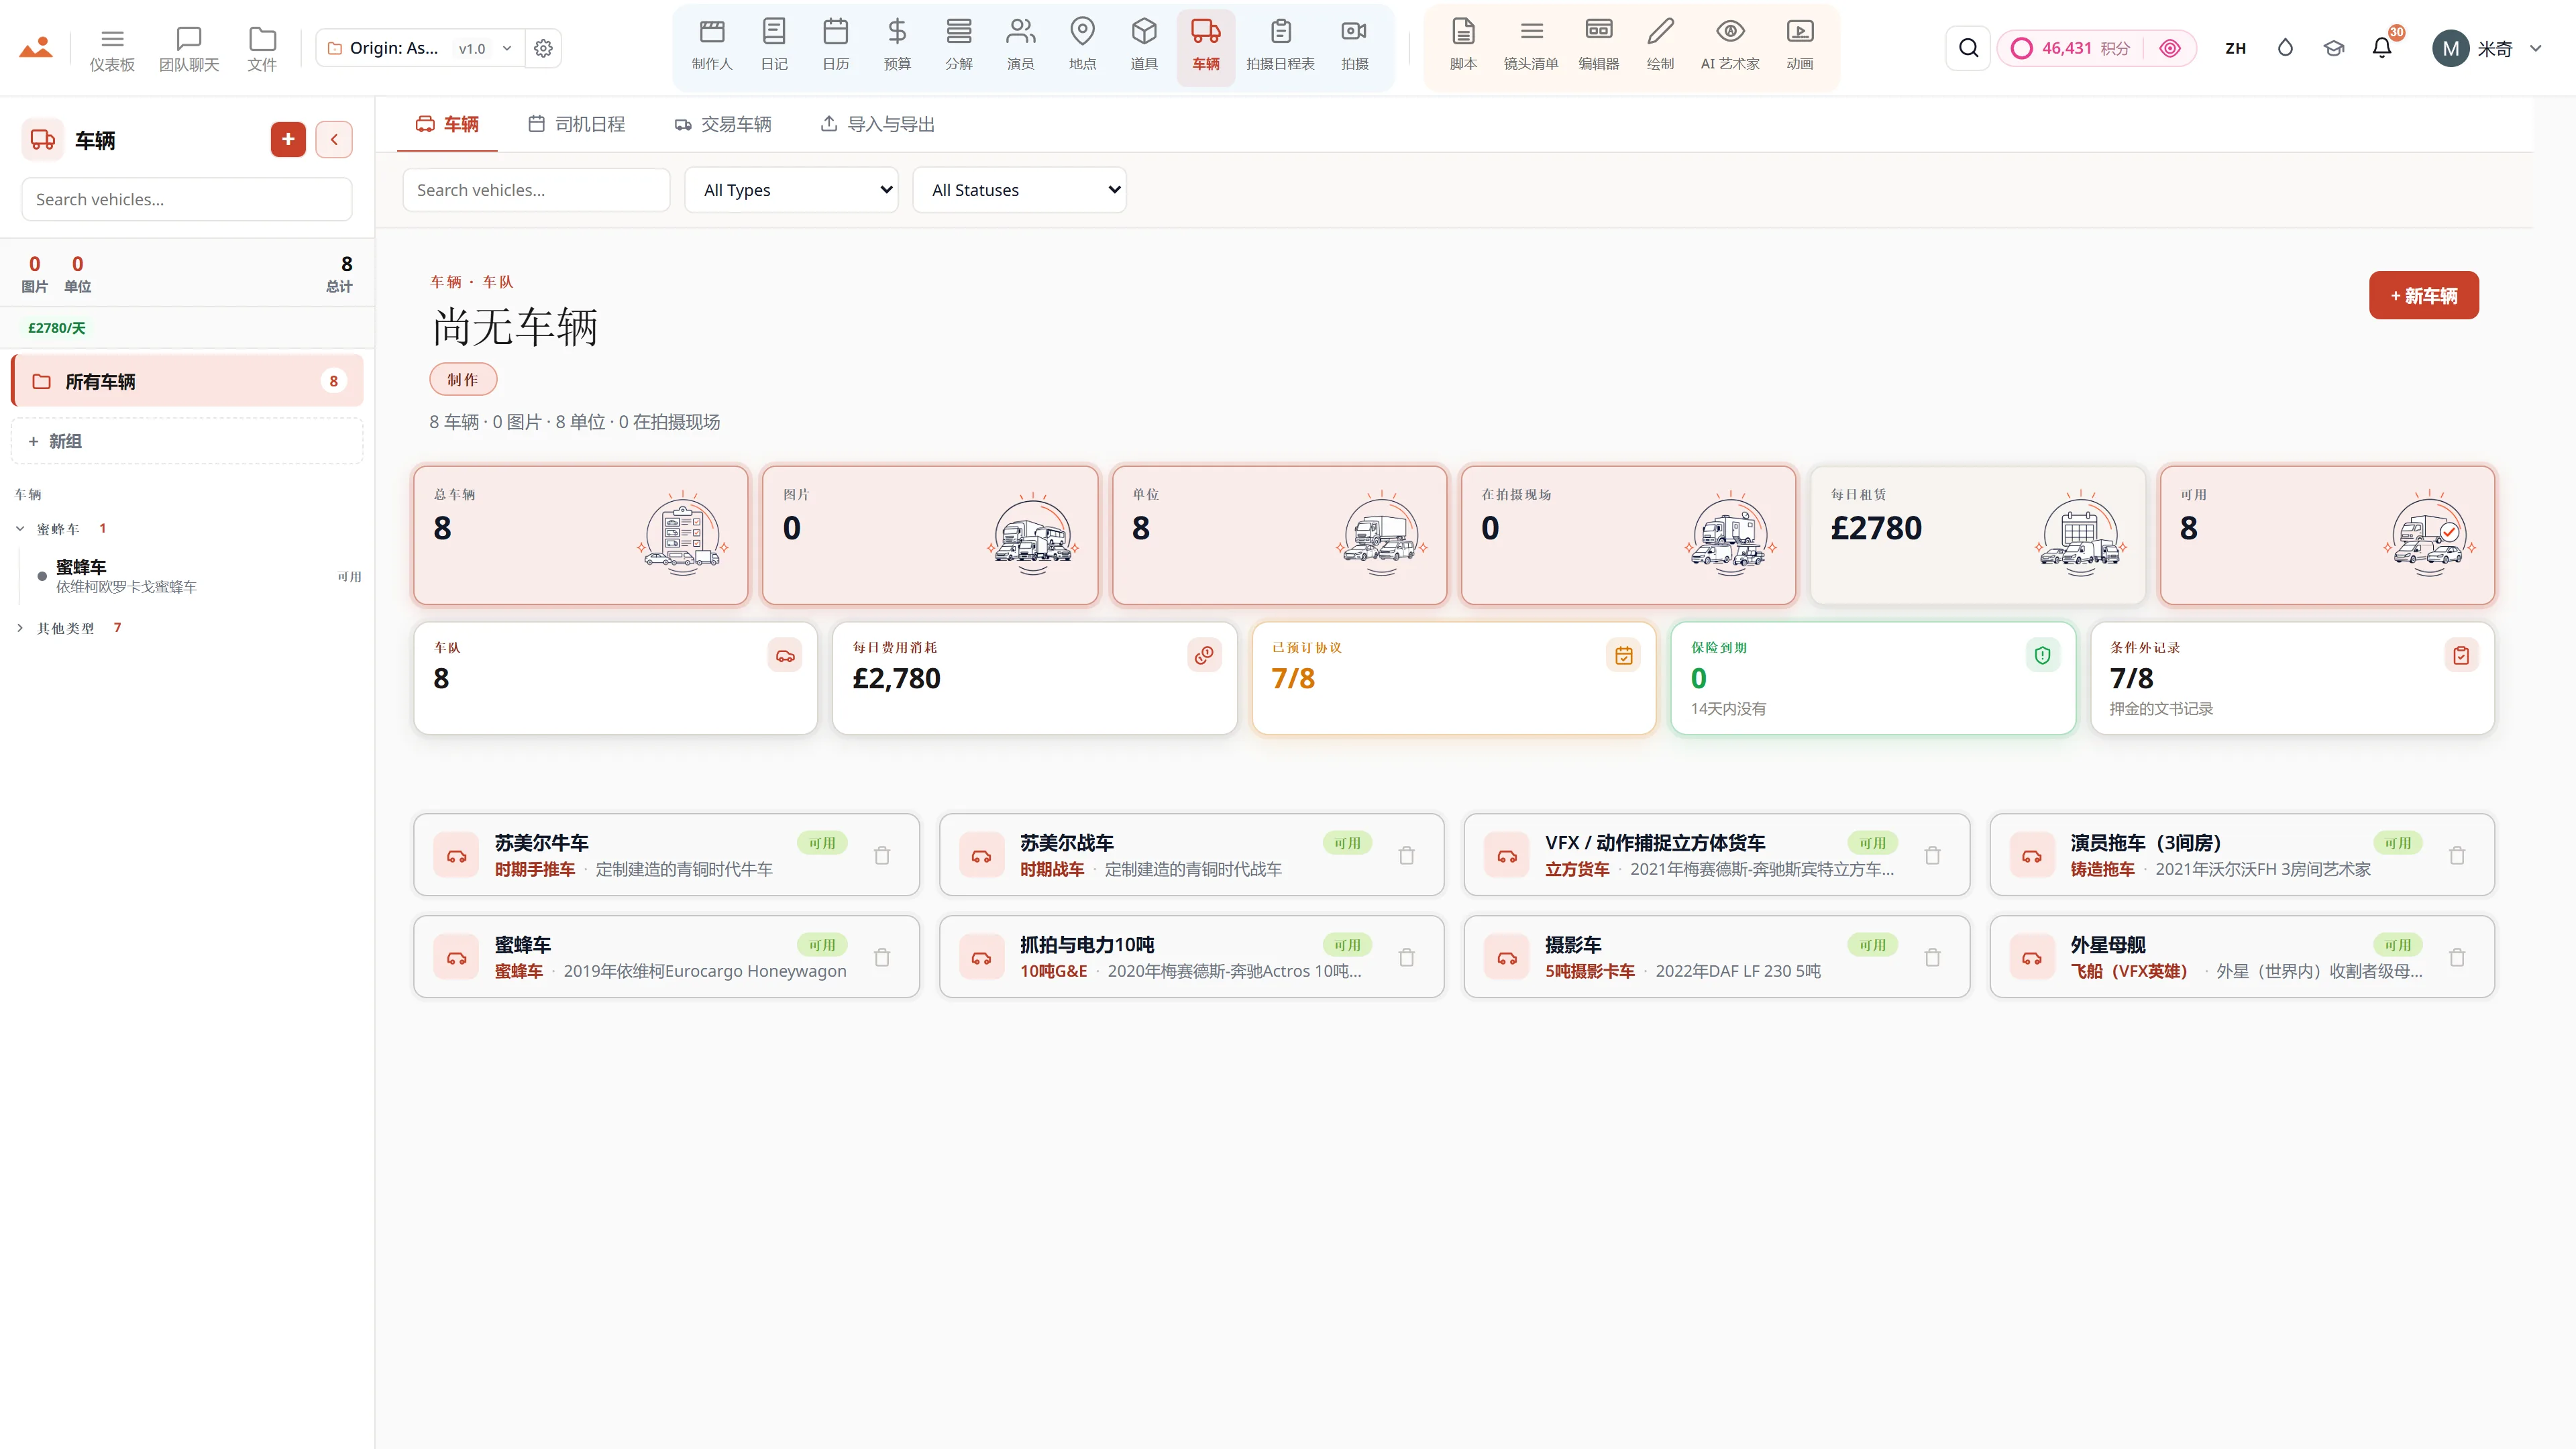Switch to the 司机日程 tab

point(577,124)
